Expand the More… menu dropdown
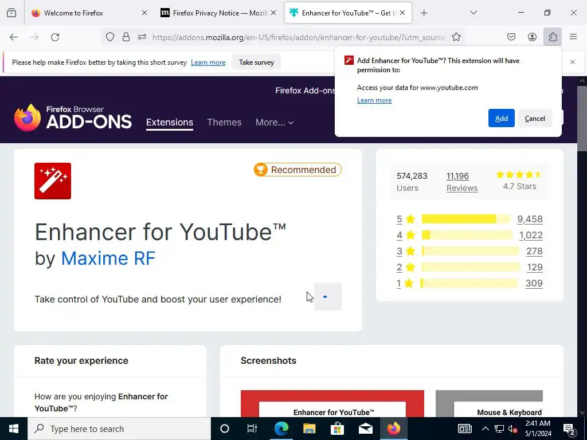This screenshot has height=440, width=587. click(x=275, y=123)
